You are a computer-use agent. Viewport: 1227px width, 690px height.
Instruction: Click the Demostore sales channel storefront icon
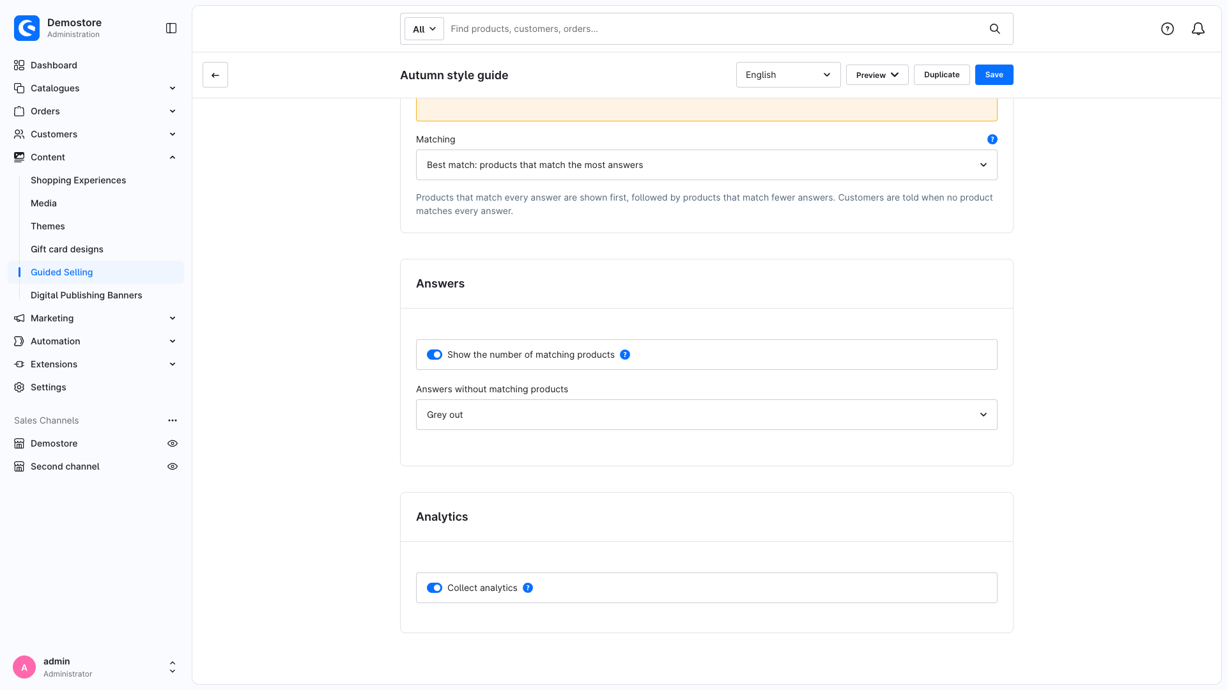click(19, 443)
